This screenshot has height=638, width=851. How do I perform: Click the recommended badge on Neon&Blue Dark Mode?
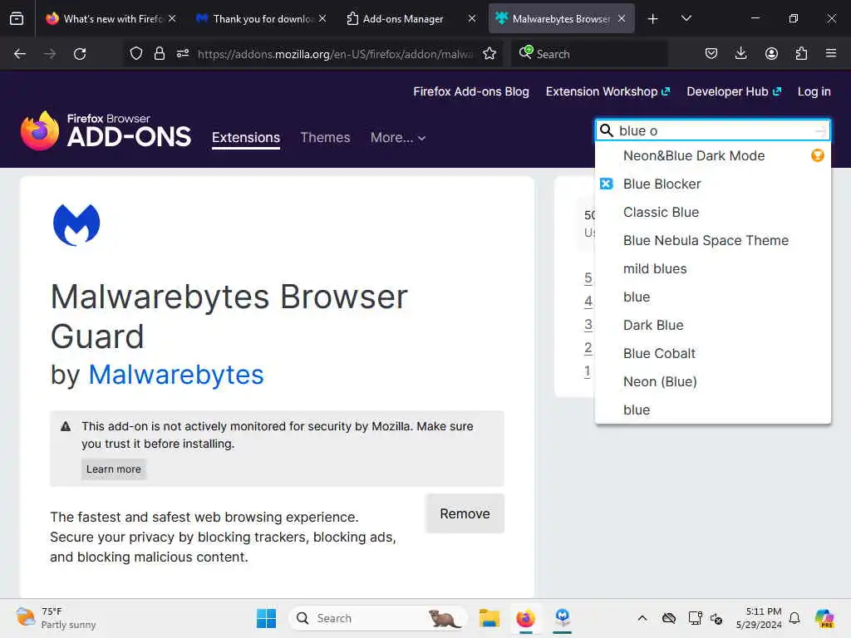pos(818,155)
